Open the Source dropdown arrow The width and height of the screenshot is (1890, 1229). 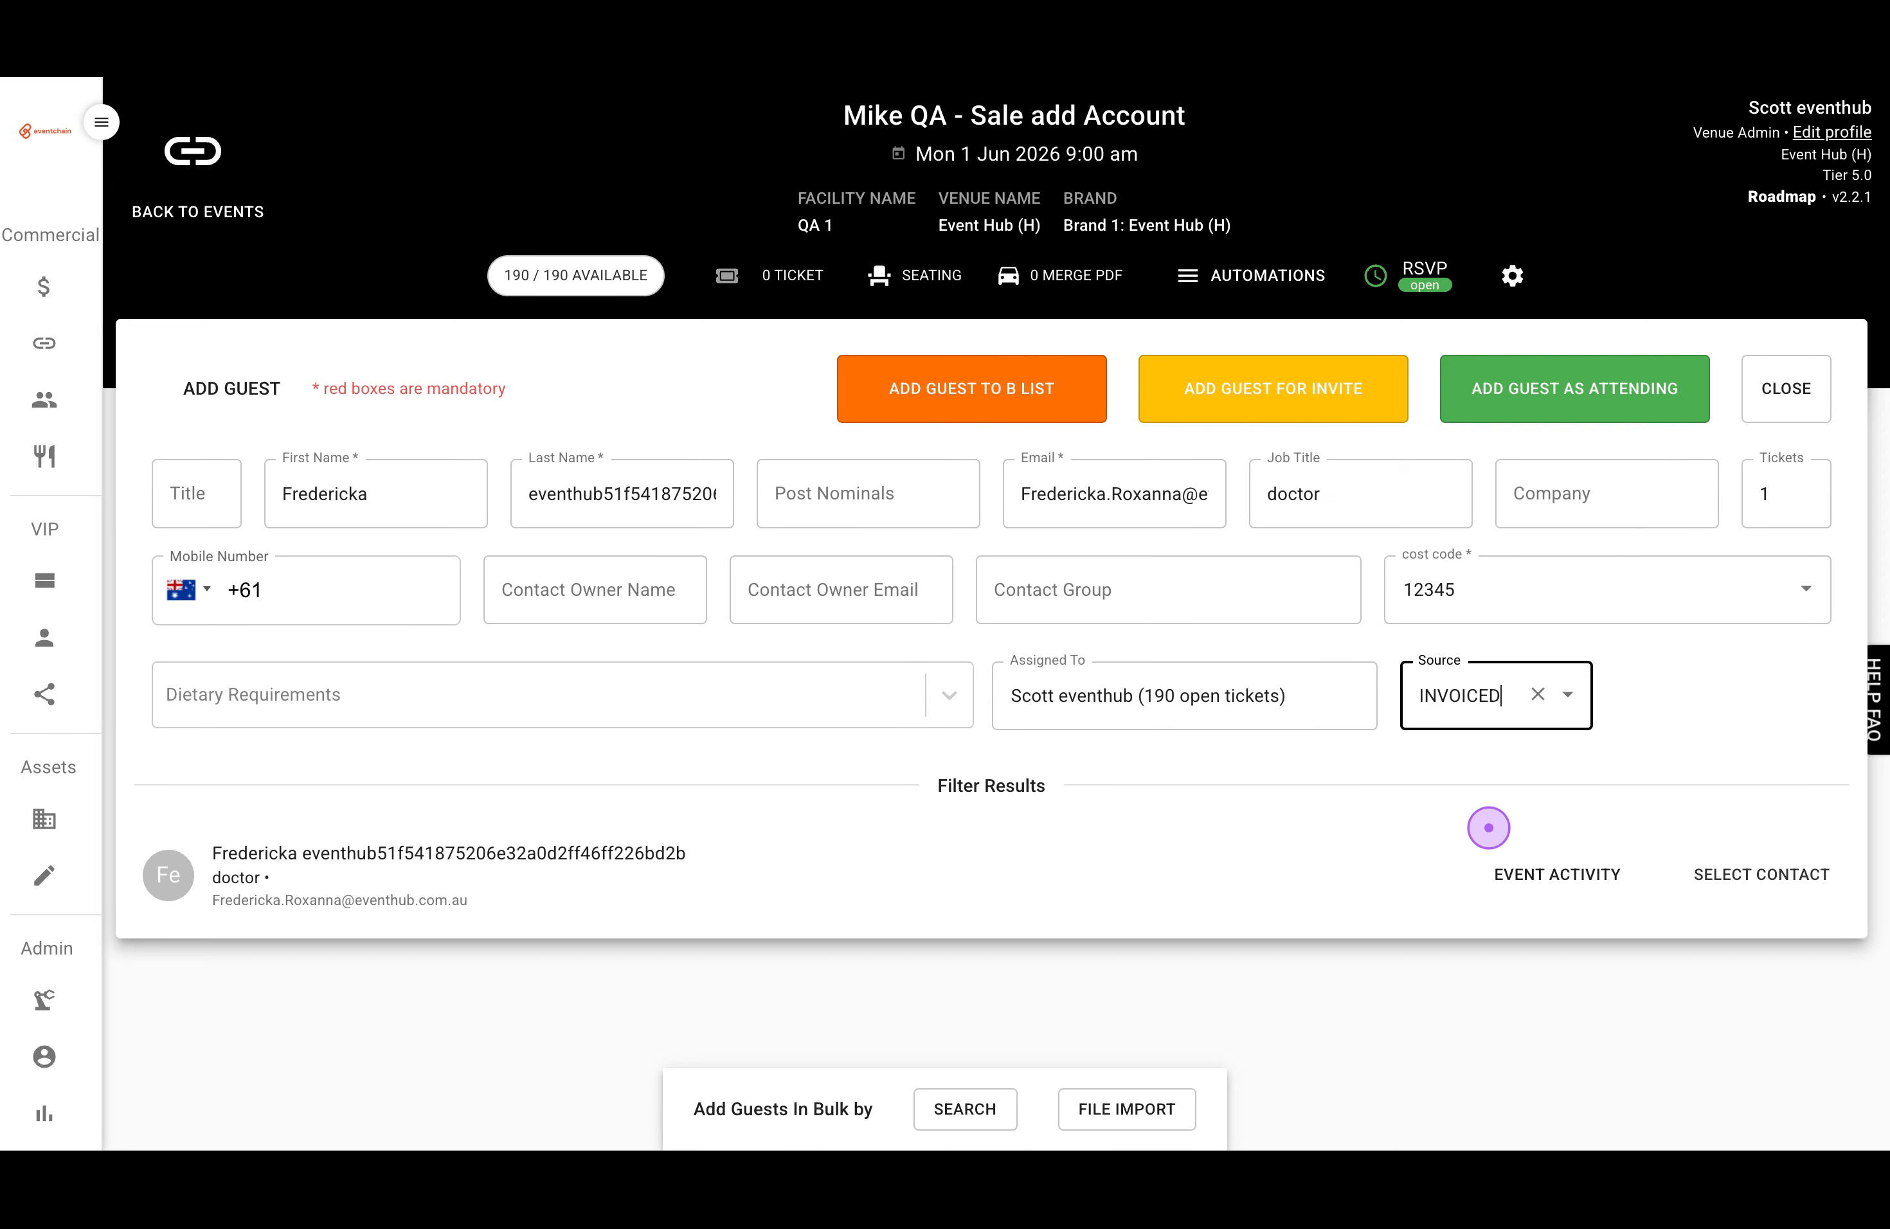(1567, 695)
